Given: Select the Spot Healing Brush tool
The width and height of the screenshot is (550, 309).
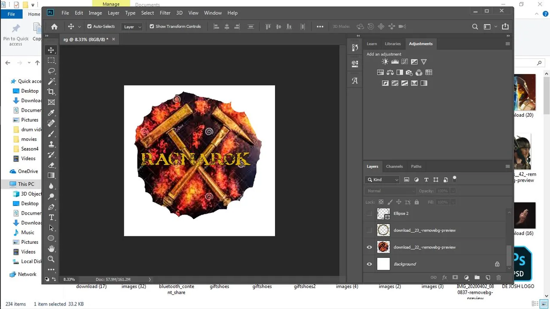Looking at the screenshot, I should pos(51,123).
